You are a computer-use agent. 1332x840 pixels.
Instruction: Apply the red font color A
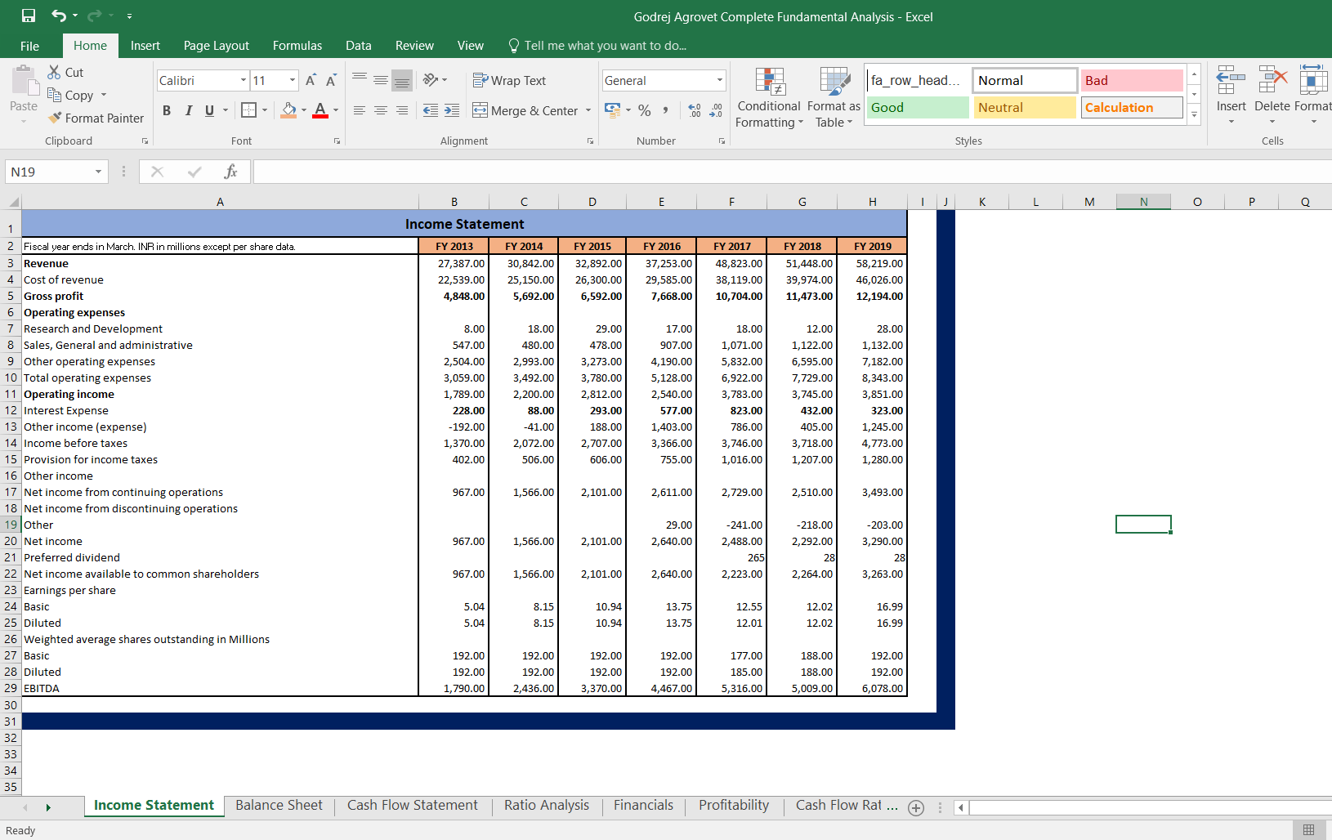(x=320, y=110)
